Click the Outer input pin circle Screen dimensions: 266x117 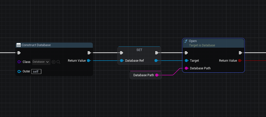[x=19, y=71]
